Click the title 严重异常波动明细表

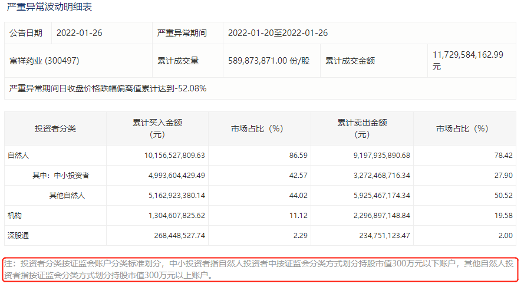(x=49, y=7)
